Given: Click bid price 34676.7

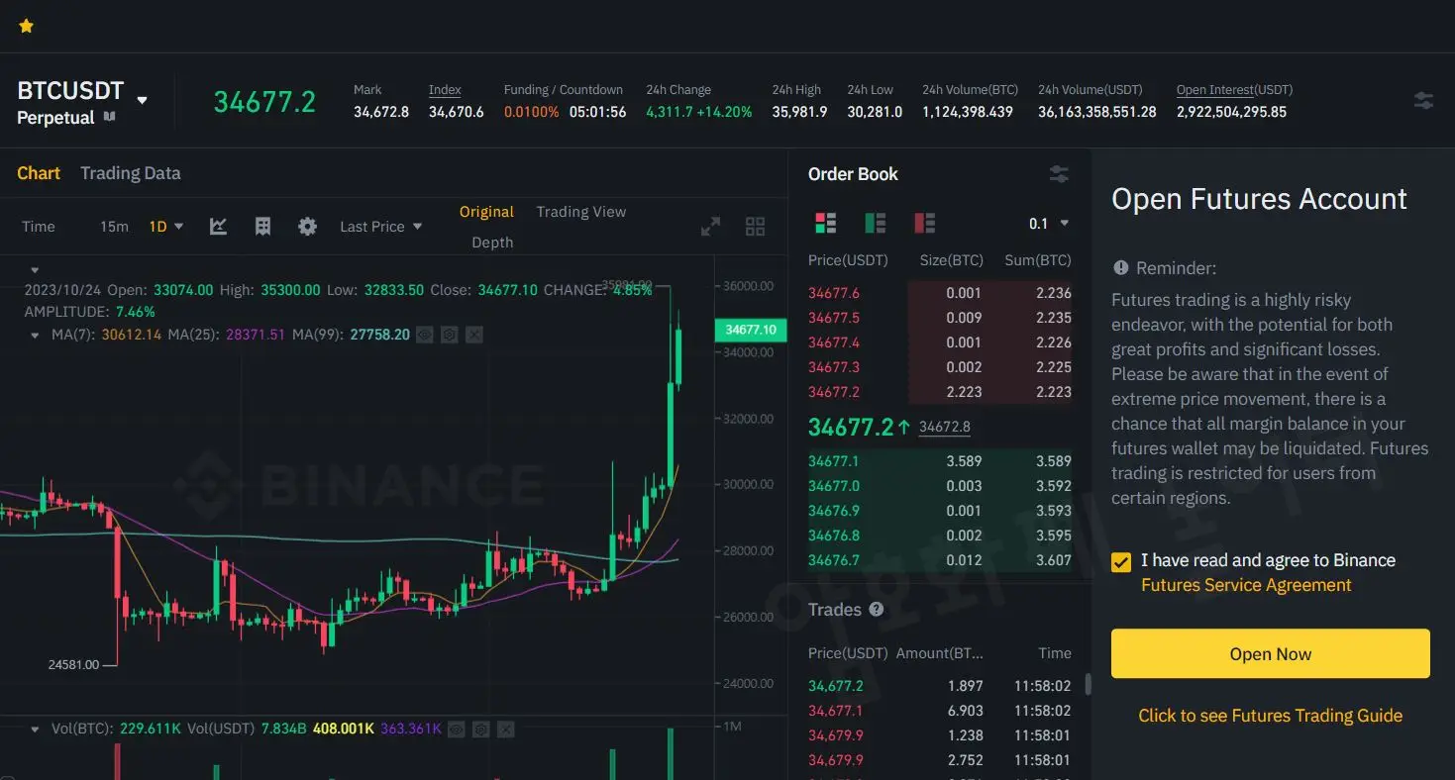Looking at the screenshot, I should [834, 560].
